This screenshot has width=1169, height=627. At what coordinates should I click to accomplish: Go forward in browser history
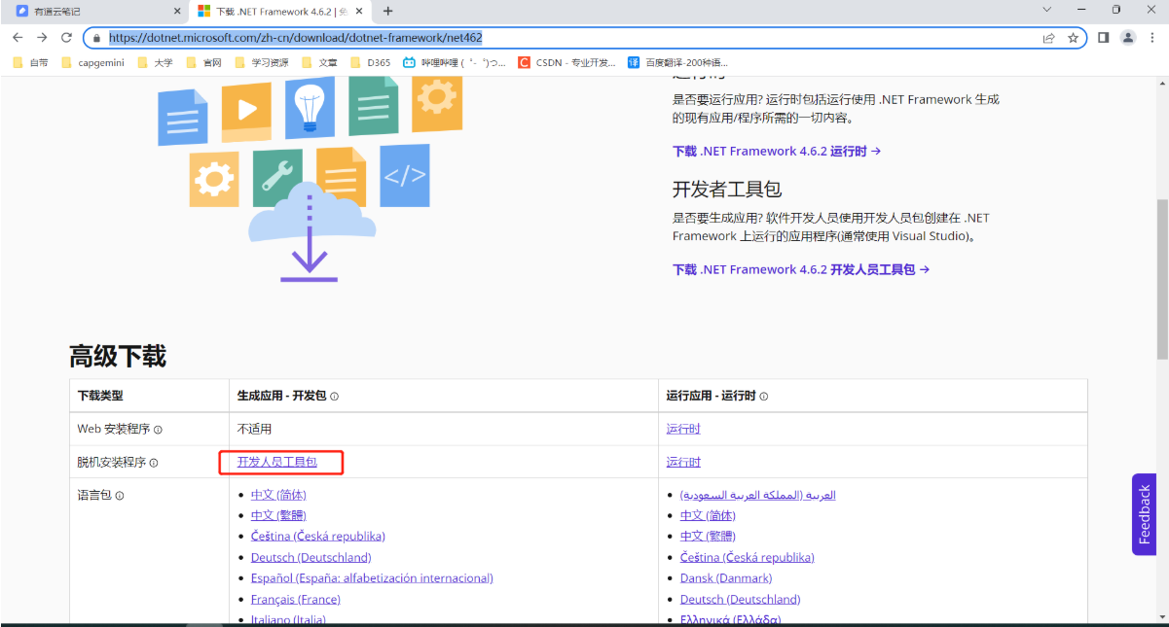click(42, 38)
